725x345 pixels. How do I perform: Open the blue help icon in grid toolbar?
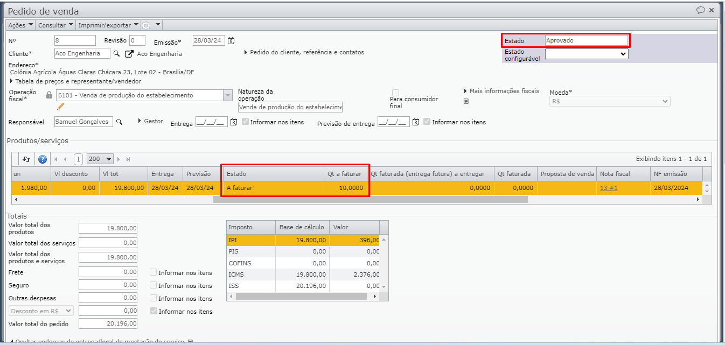43,159
